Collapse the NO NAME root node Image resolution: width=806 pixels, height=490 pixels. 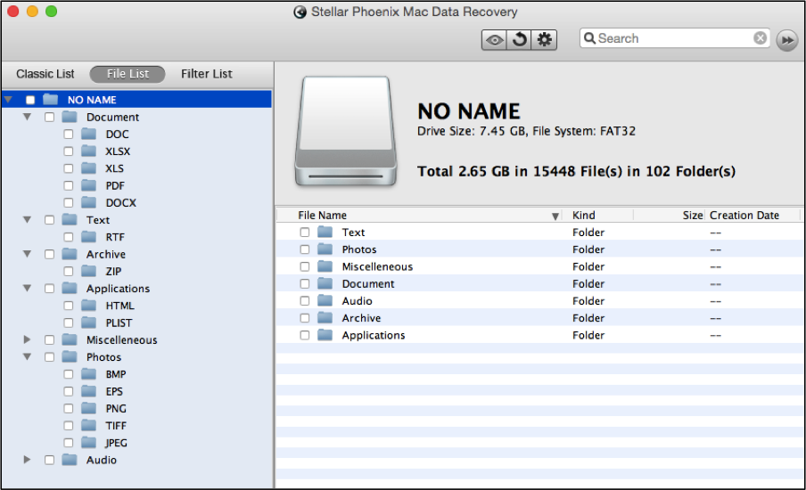point(8,99)
